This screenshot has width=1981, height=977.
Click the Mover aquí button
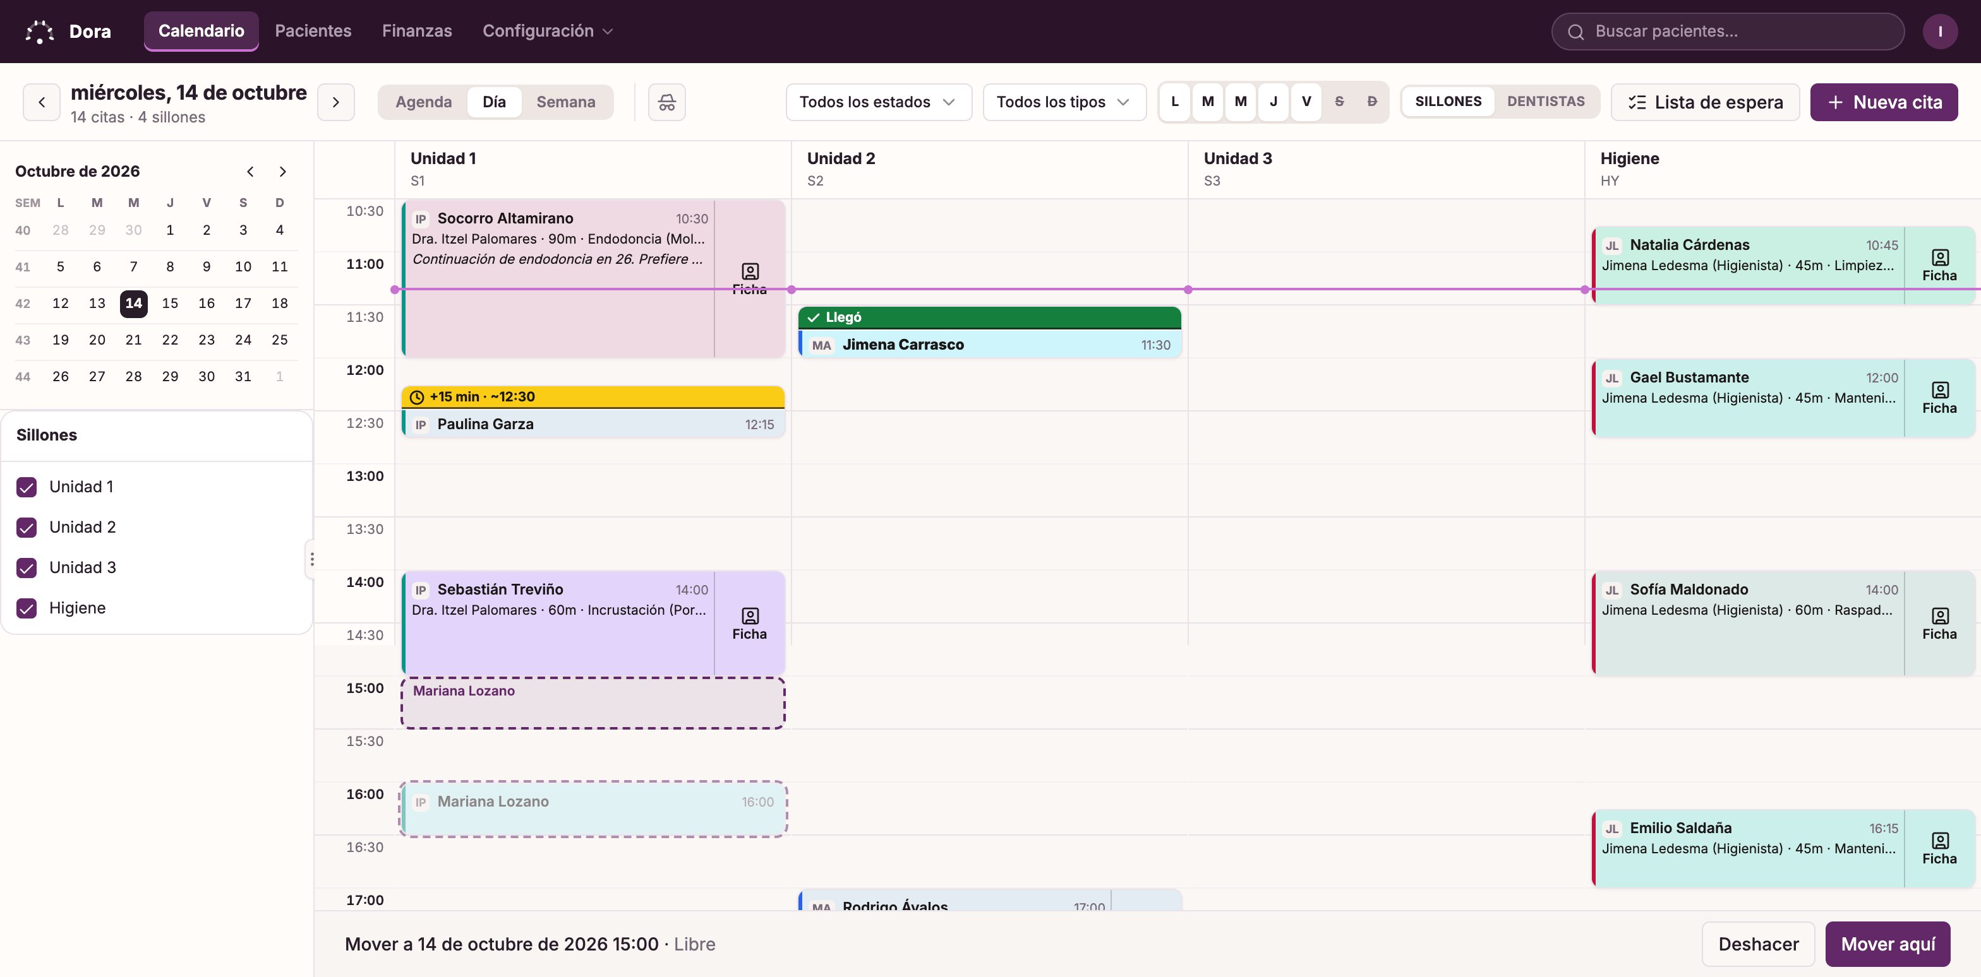1887,944
